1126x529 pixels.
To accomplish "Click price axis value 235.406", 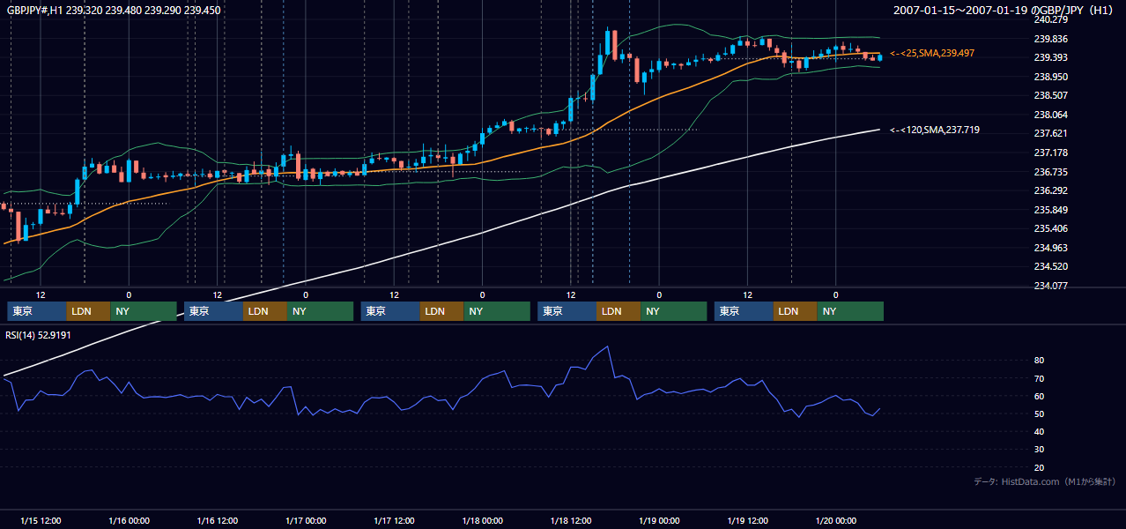I will 1050,228.
